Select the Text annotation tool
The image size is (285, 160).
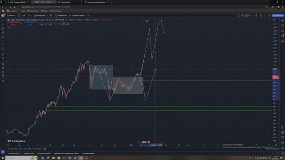pyautogui.click(x=3, y=44)
